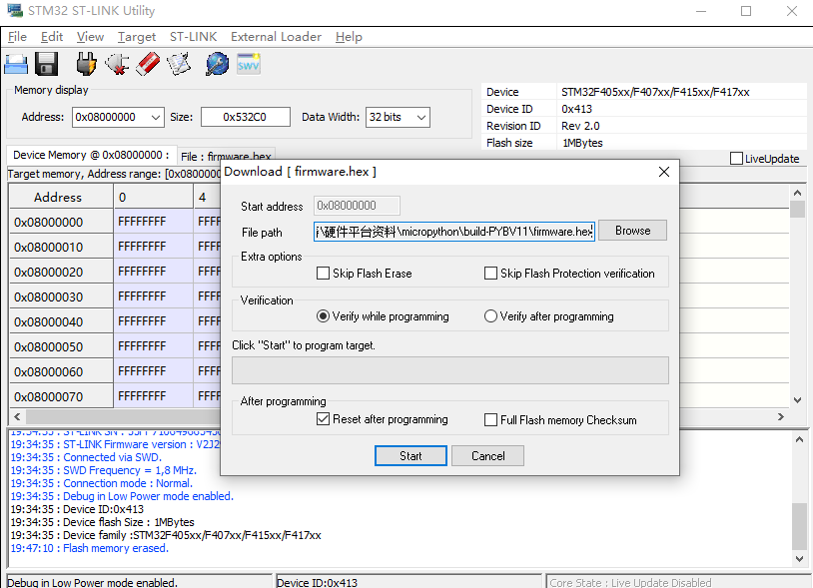Select address row 0x08000050
The image size is (813, 588).
click(61, 346)
